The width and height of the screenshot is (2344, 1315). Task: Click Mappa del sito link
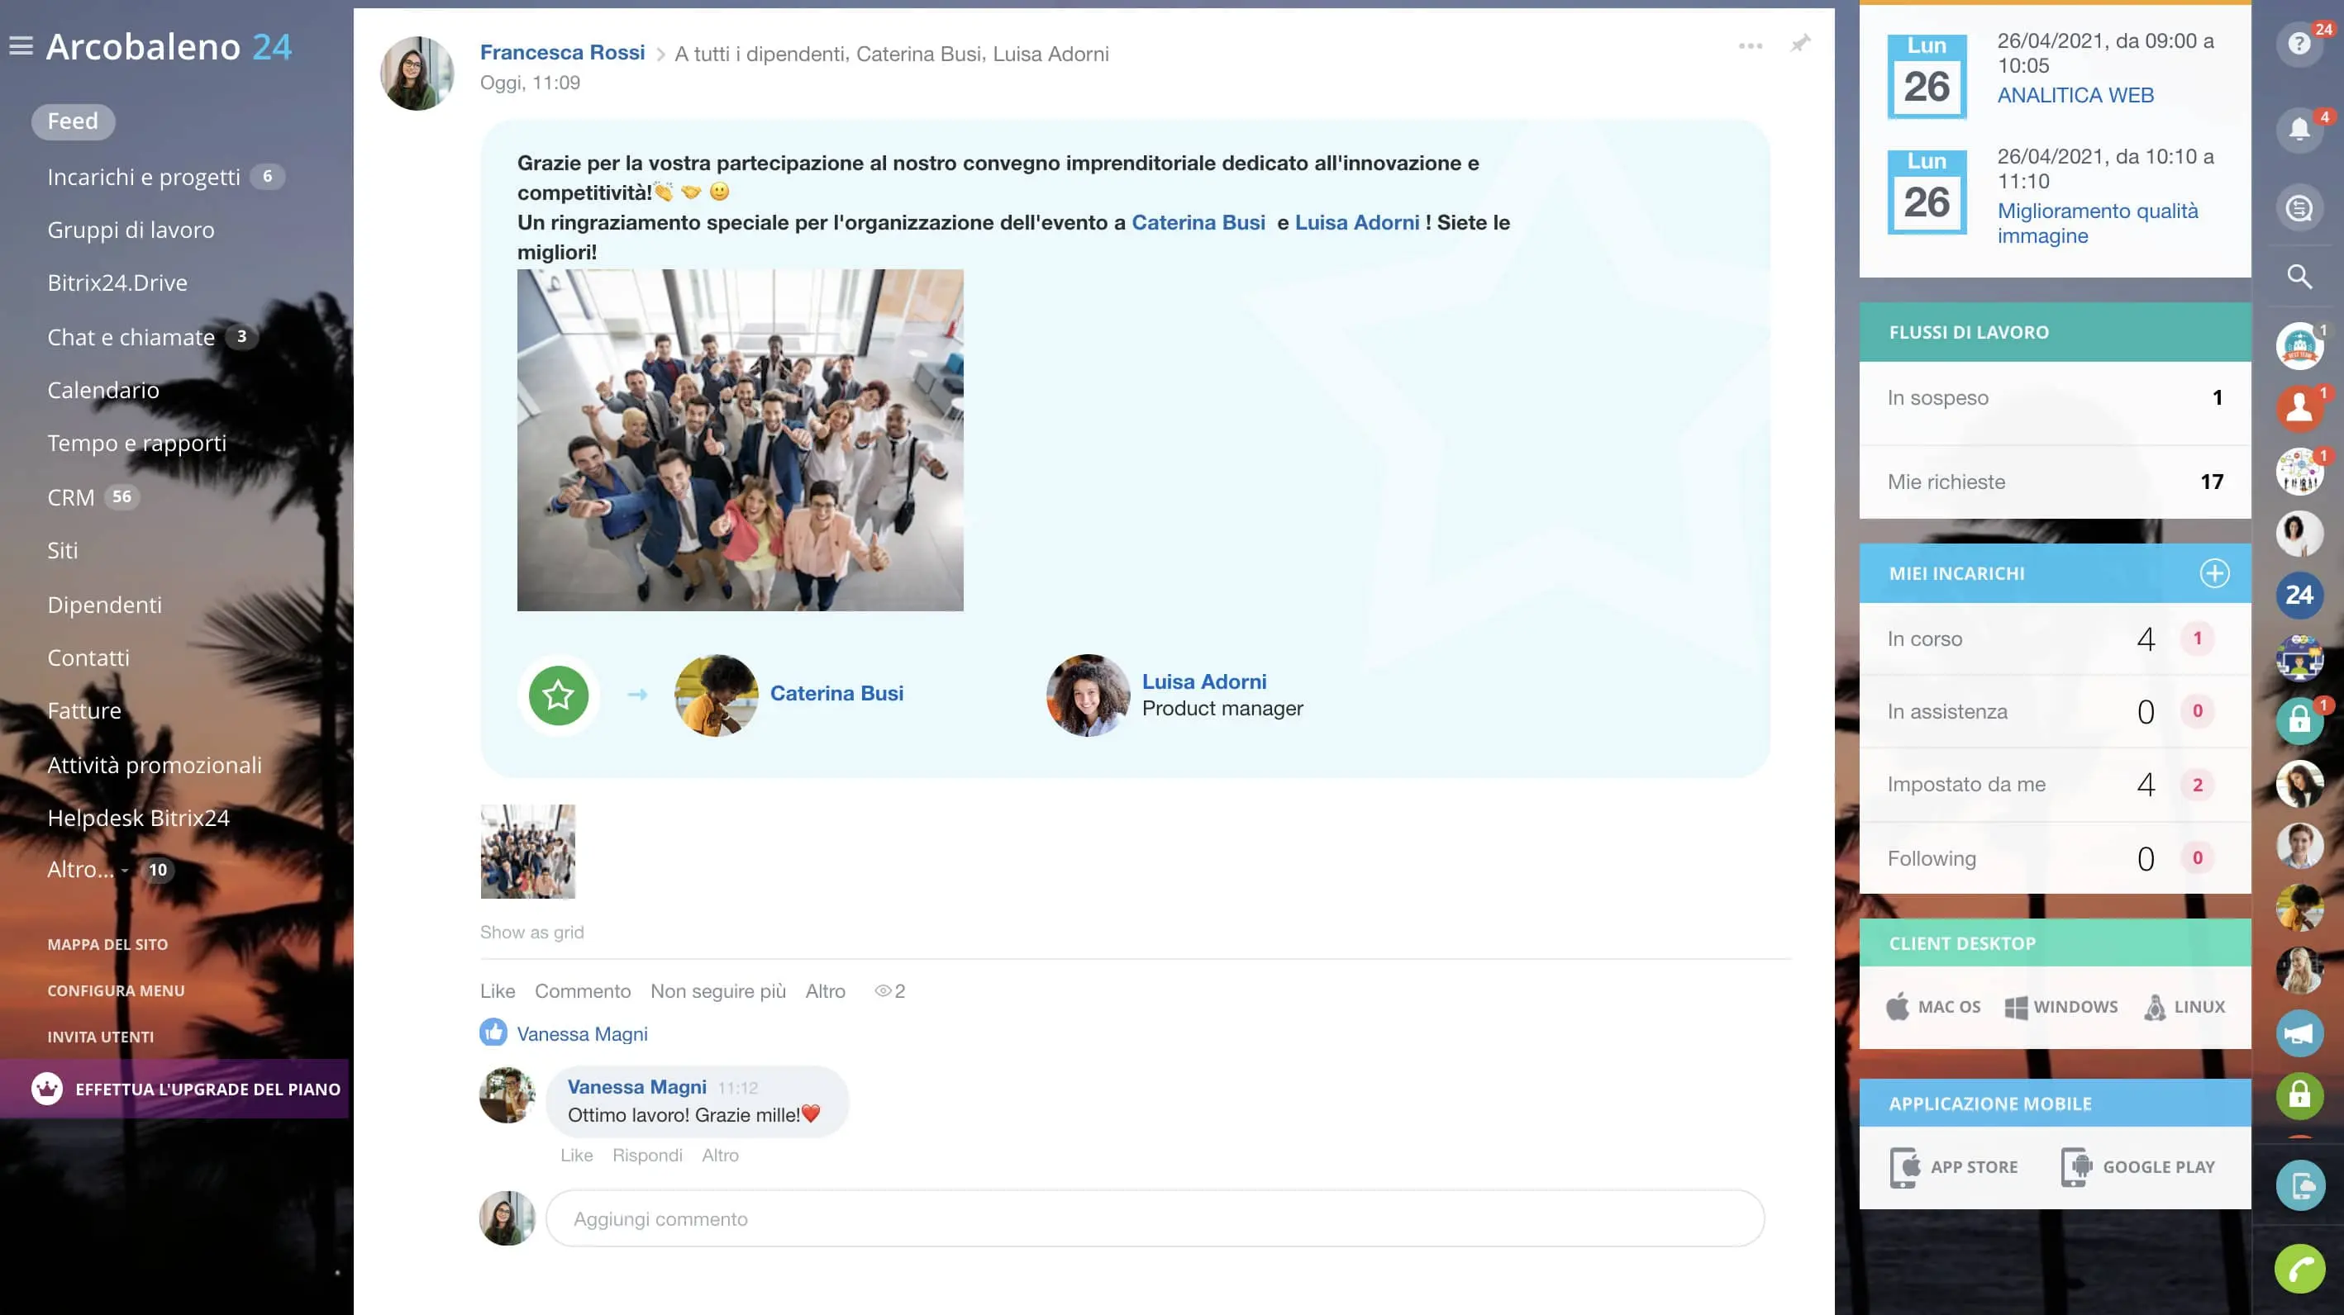point(107,944)
